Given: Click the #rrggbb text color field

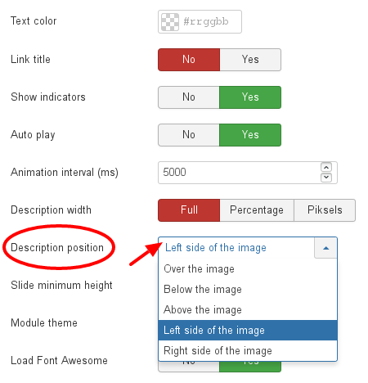Looking at the screenshot, I should [x=200, y=22].
